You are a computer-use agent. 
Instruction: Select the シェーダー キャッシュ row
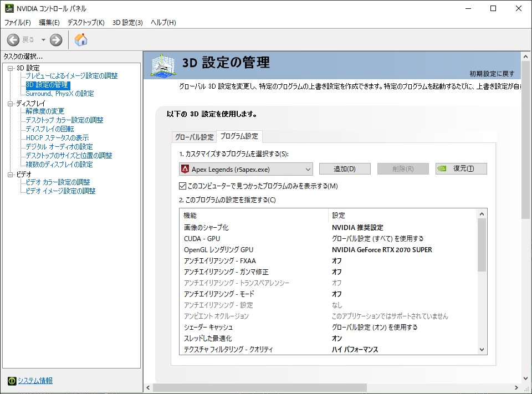tap(328, 327)
